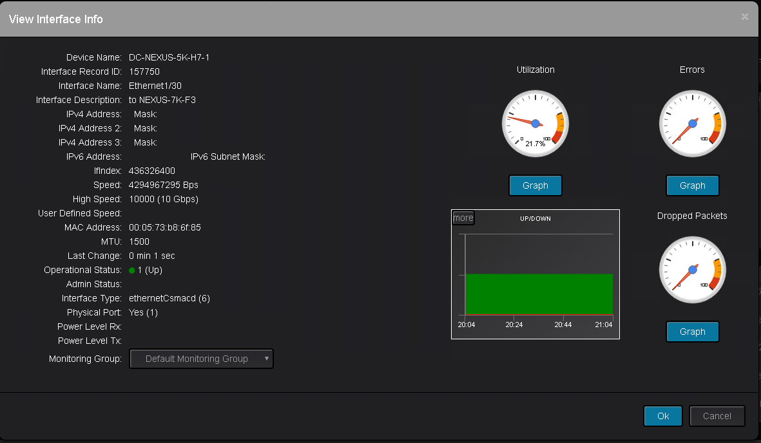Click the IPv6 Subnet Mask label
The width and height of the screenshot is (761, 443).
(x=227, y=156)
